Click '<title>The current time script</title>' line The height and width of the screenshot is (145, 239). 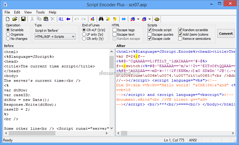[x=49, y=66]
